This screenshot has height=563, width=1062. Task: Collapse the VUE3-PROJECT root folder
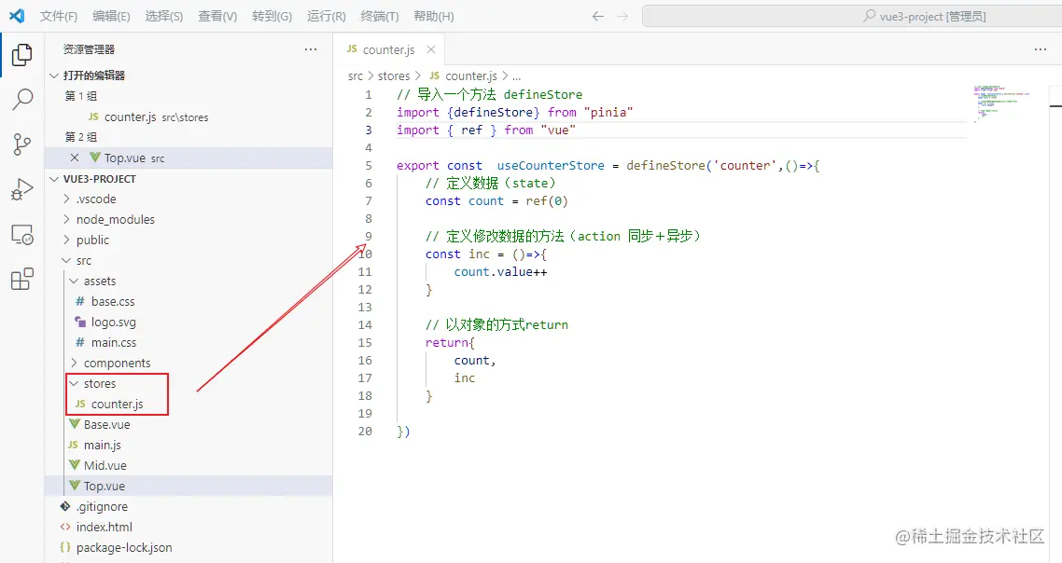(x=54, y=179)
